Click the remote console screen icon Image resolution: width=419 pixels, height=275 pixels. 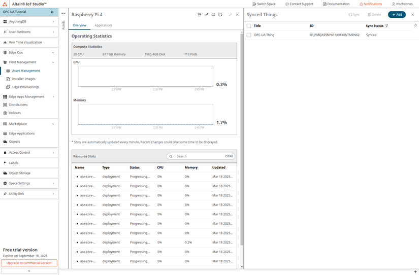click(x=213, y=15)
